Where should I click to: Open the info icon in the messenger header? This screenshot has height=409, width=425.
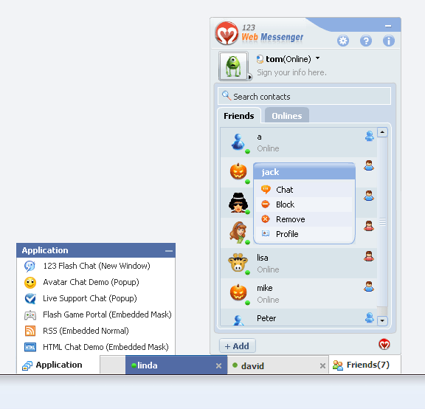tap(388, 41)
